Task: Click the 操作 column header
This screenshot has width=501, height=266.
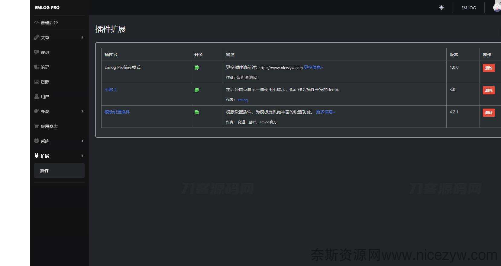Action: click(x=487, y=55)
